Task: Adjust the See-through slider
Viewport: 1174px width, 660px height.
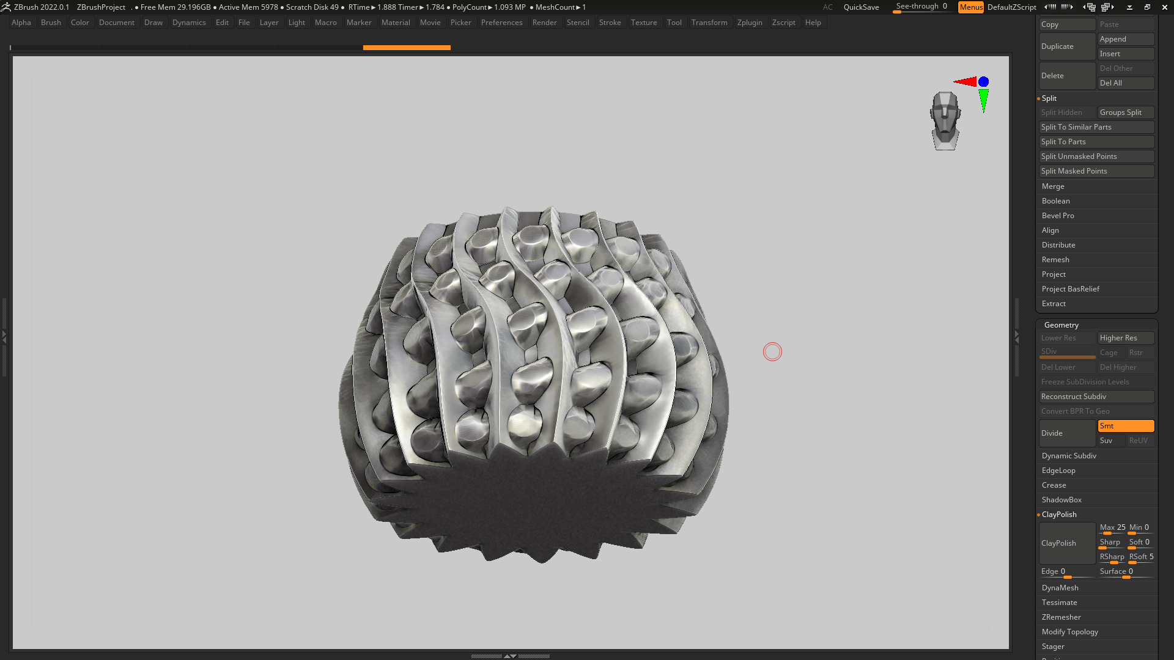Action: click(x=922, y=7)
